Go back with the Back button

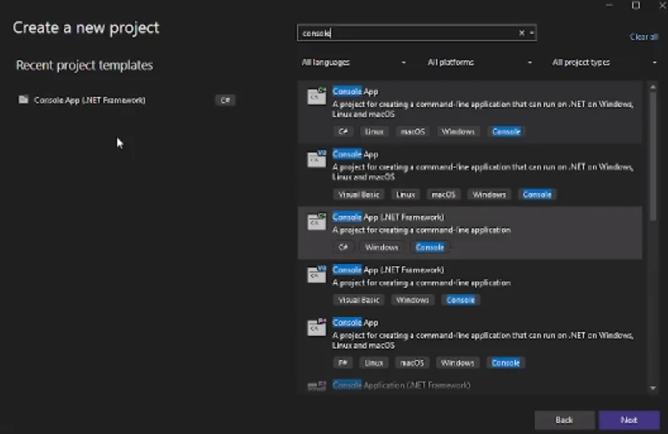pos(564,420)
